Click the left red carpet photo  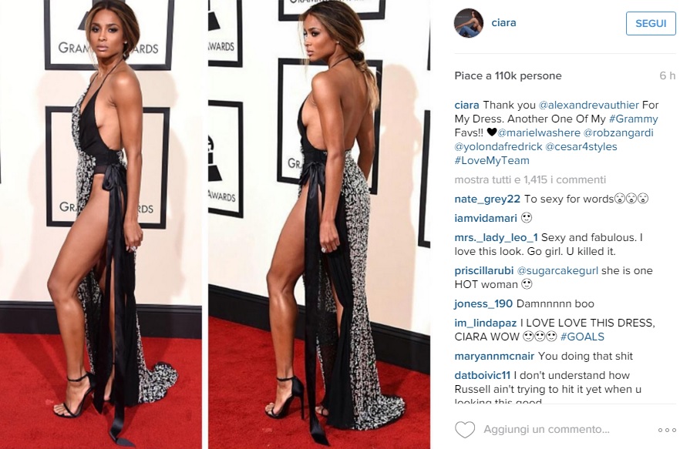101,225
